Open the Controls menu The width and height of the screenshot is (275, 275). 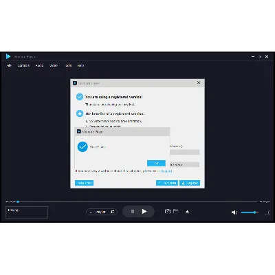23,65
